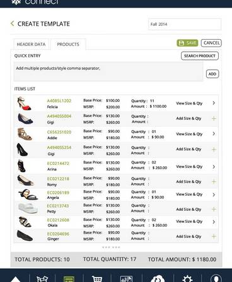The width and height of the screenshot is (232, 282).
Task: Open product code EC0213743 Petty
Action: [x=58, y=206]
